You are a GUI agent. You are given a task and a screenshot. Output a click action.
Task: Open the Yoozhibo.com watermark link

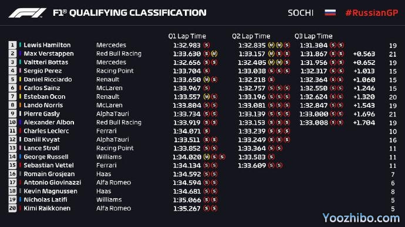(361, 218)
